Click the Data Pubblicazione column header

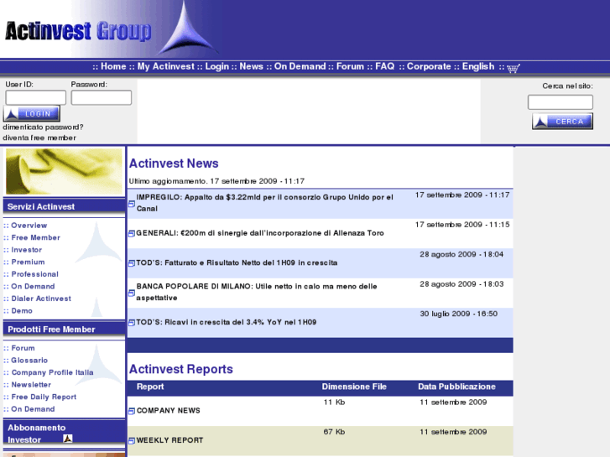[x=456, y=387]
